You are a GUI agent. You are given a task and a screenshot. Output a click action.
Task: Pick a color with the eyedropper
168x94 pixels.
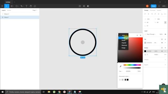pyautogui.click(x=120, y=66)
